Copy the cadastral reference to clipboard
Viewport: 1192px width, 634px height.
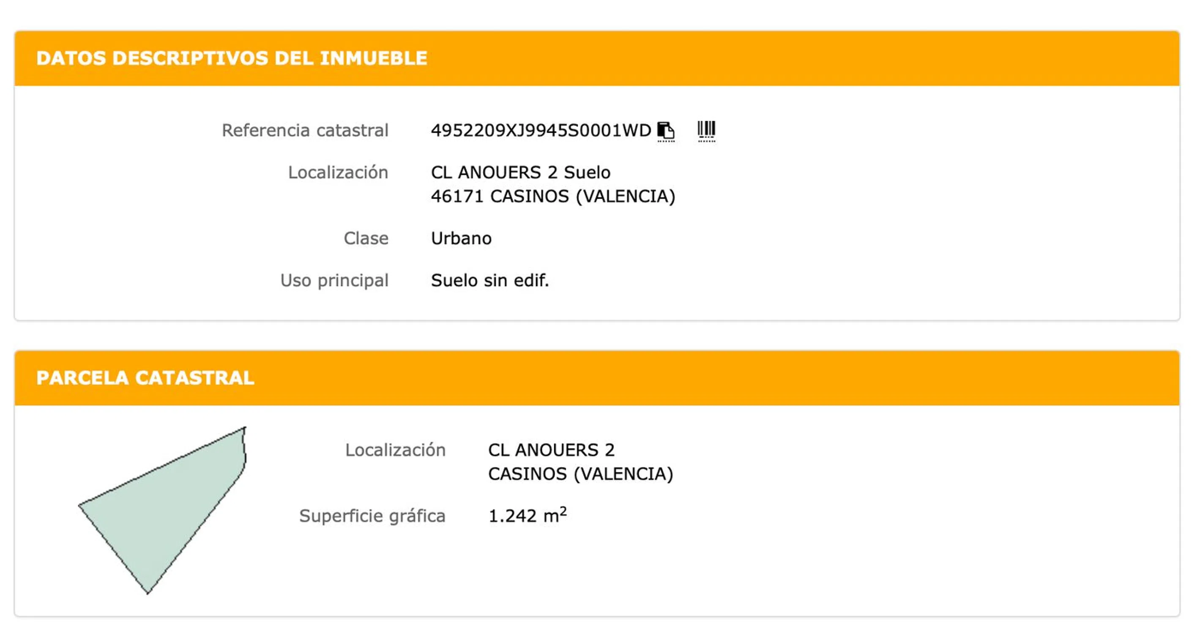pos(665,131)
